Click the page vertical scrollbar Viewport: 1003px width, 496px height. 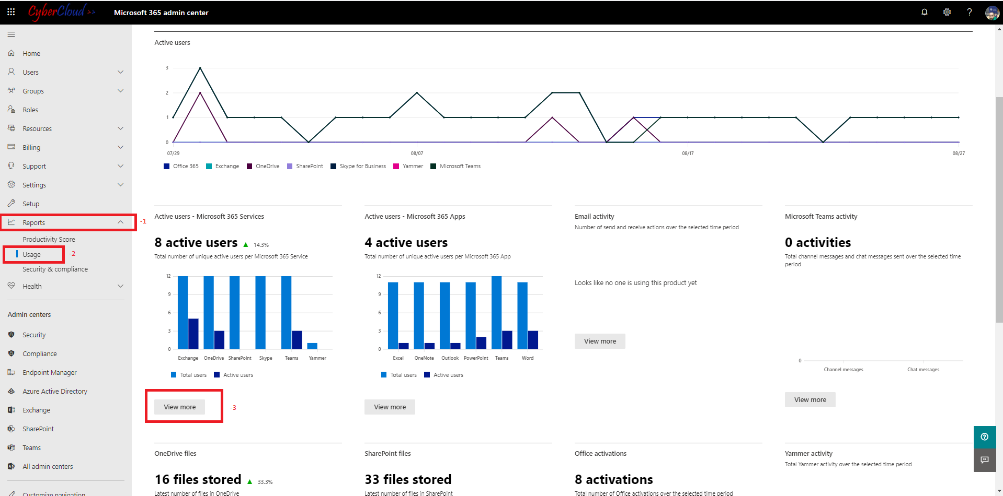[x=999, y=209]
